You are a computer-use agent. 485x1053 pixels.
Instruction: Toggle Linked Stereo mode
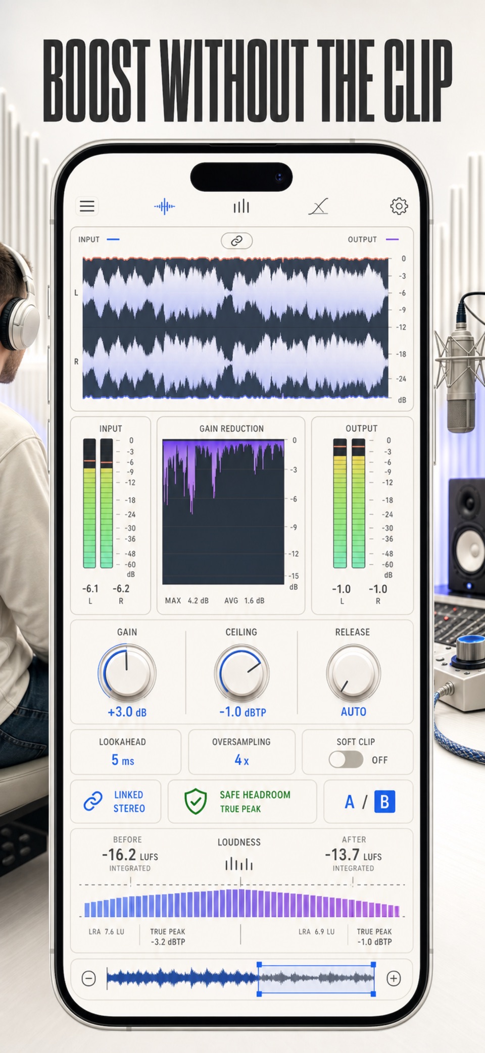pyautogui.click(x=115, y=801)
